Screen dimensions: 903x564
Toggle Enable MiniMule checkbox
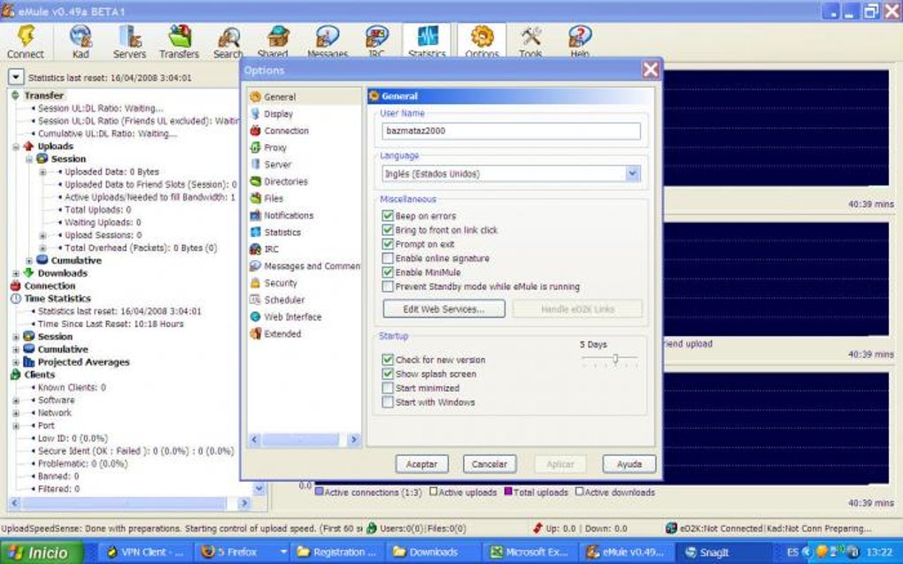point(388,272)
